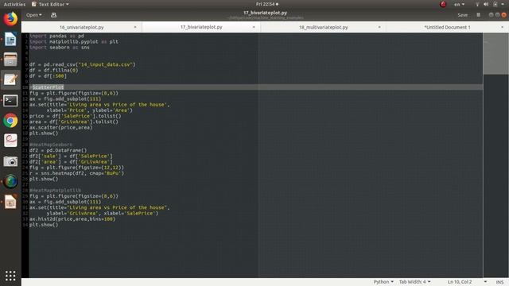Switch to the Text Editor dock icon
The width and height of the screenshot is (509, 286).
pos(10,79)
